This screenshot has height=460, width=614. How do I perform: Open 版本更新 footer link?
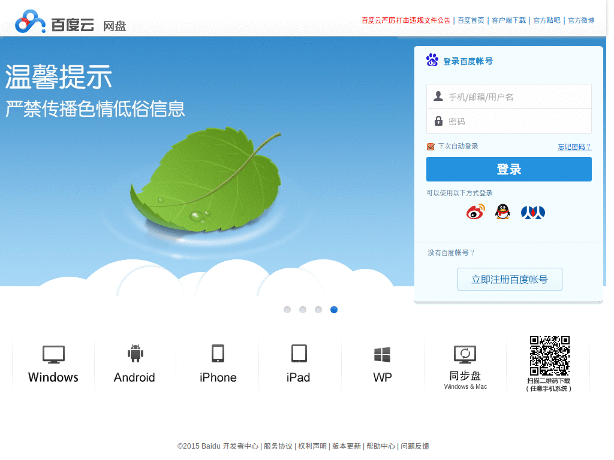coord(346,446)
